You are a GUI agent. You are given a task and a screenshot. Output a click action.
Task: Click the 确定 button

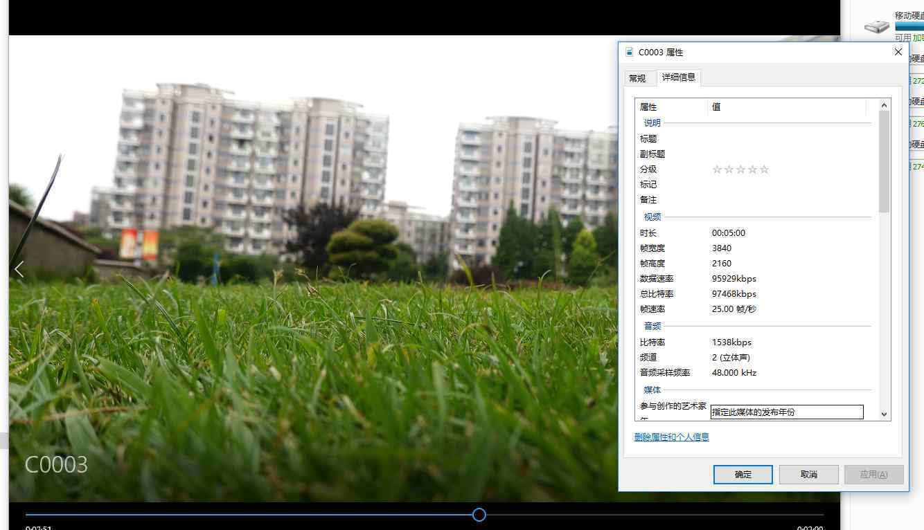click(743, 474)
